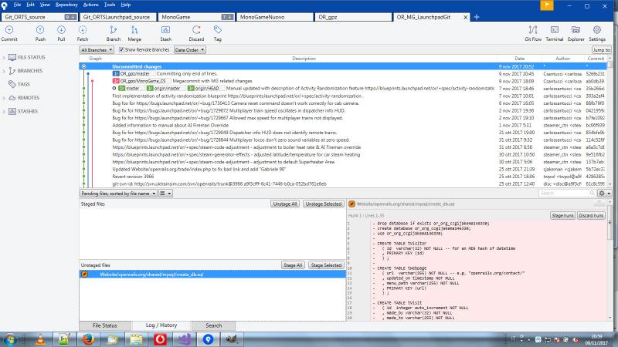Open diff options gear menu

[x=604, y=194]
